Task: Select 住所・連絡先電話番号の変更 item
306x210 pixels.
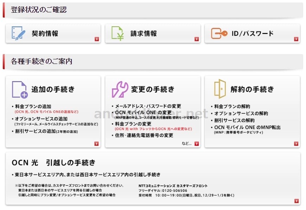Action: [x=144, y=135]
